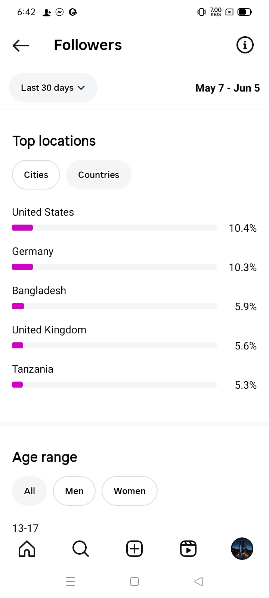
Task: Tap the create new post icon
Action: coord(134,549)
